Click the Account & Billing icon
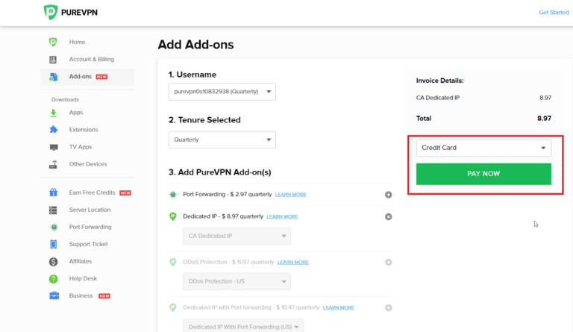 [53, 60]
